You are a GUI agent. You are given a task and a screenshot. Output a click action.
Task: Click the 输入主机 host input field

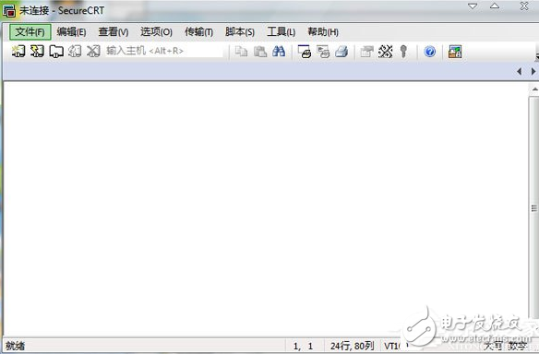click(164, 51)
